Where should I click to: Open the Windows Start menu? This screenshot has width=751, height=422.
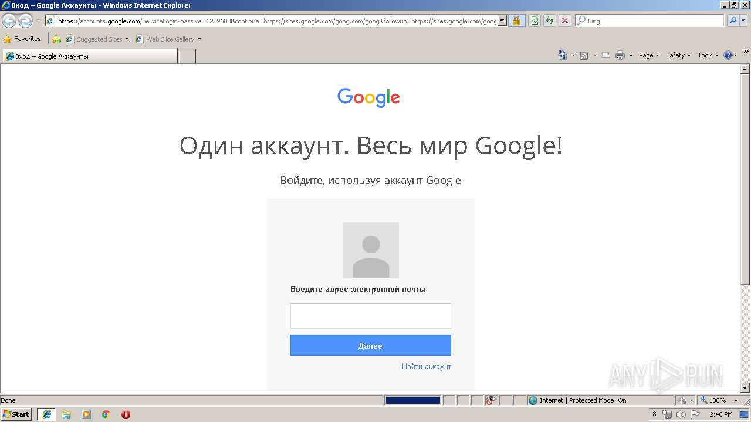16,414
